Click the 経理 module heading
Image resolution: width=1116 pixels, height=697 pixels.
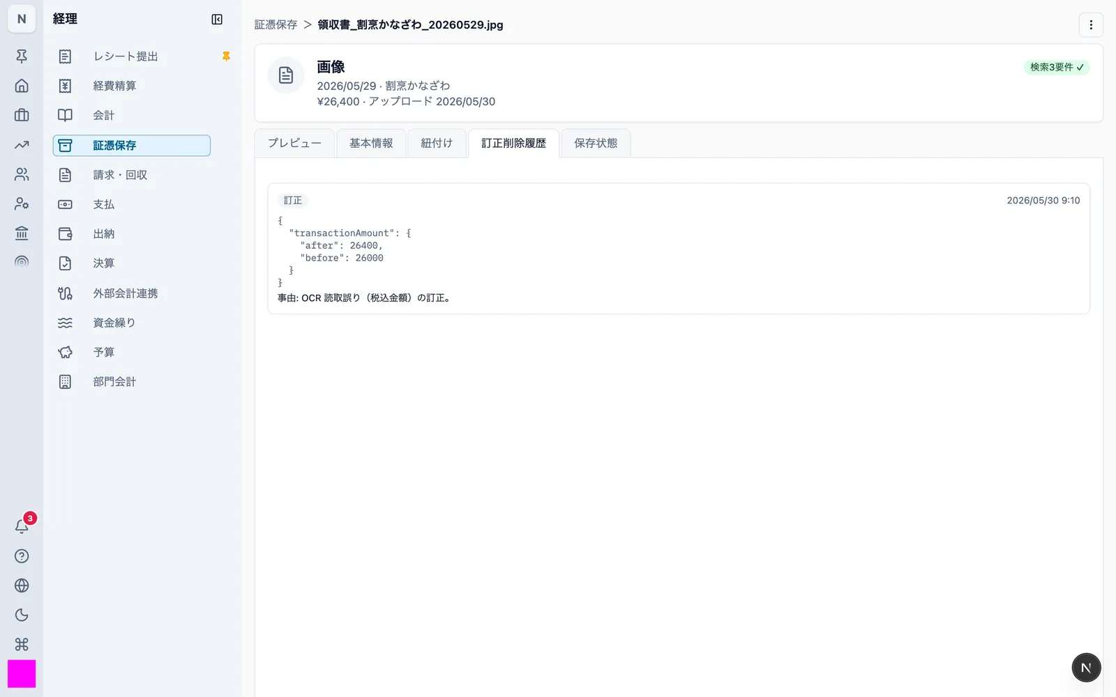(x=65, y=19)
